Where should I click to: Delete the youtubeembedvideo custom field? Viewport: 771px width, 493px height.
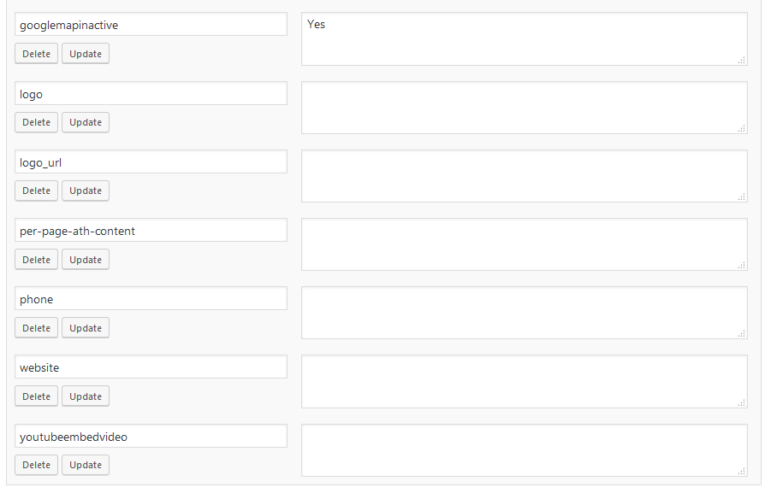click(x=36, y=465)
